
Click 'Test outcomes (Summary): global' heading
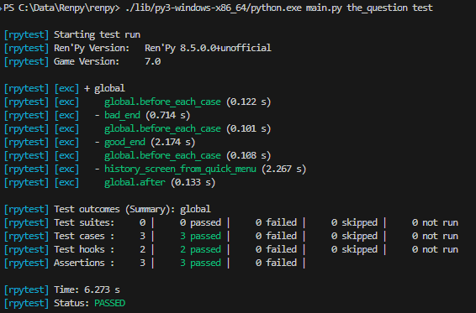132,209
